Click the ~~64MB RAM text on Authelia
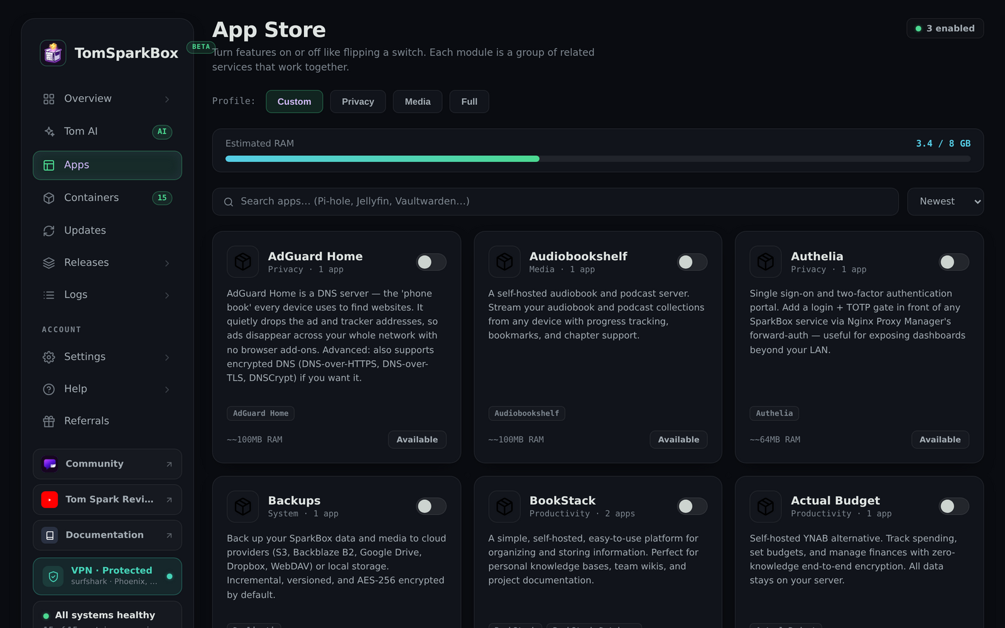The height and width of the screenshot is (628, 1005). pos(775,440)
